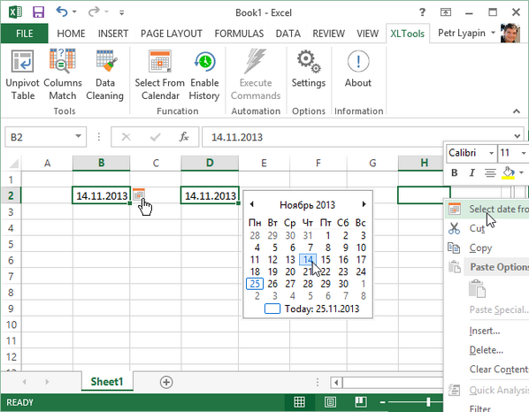529x412 pixels.
Task: Add a new sheet with plus button
Action: click(x=166, y=382)
